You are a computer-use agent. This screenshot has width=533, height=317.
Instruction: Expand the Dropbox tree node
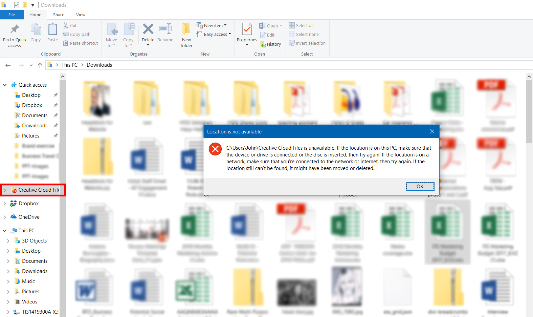click(x=5, y=204)
